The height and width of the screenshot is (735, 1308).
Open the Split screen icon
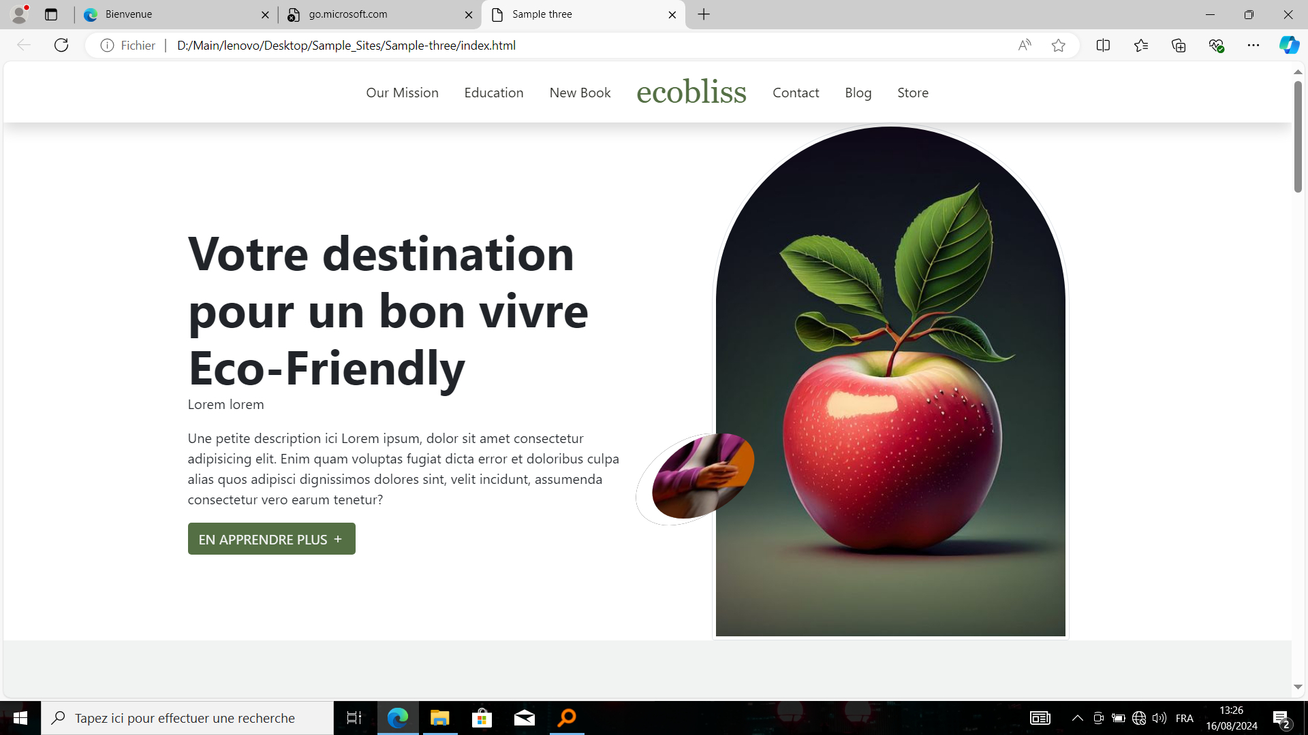[x=1103, y=45]
